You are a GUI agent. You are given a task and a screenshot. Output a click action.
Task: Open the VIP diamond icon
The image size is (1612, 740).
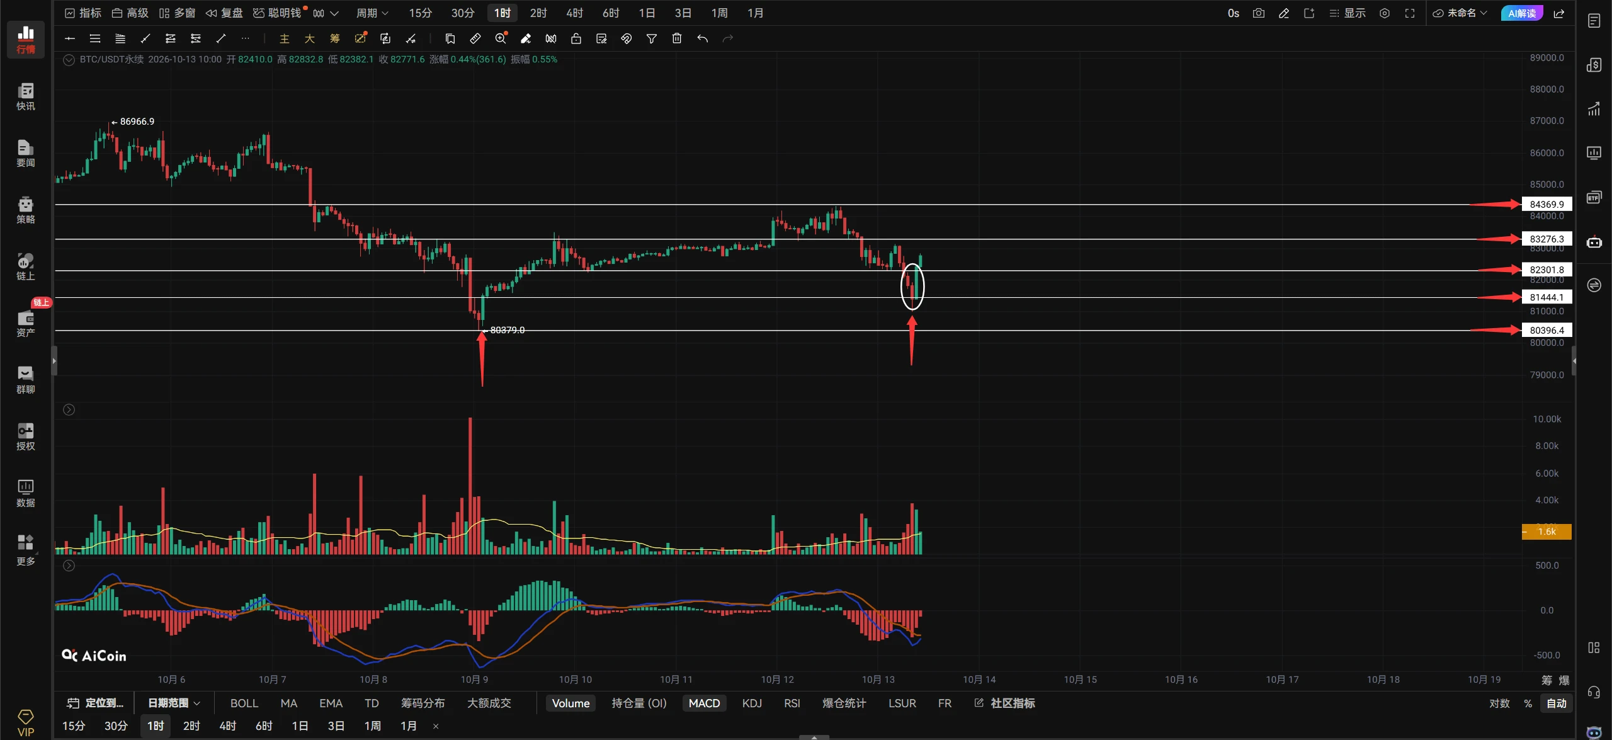click(x=26, y=722)
